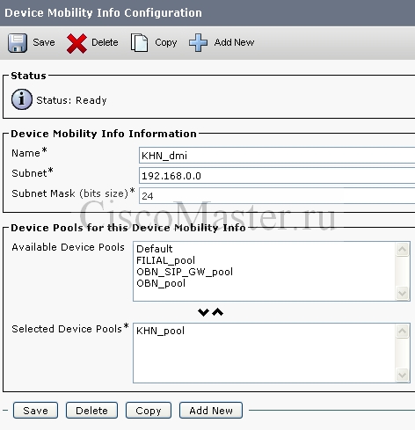This screenshot has width=415, height=430.
Task: Click Selected Device Pools scroll up arrow
Action: [x=402, y=332]
